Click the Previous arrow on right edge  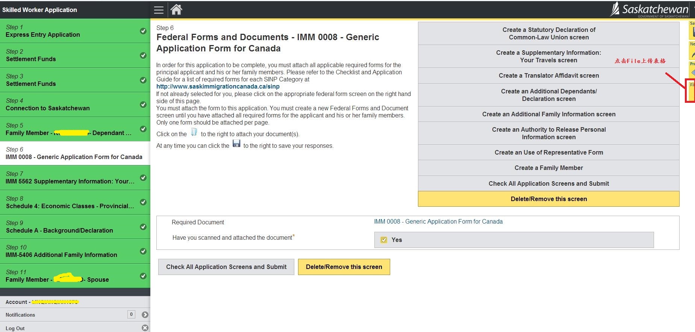tap(692, 71)
